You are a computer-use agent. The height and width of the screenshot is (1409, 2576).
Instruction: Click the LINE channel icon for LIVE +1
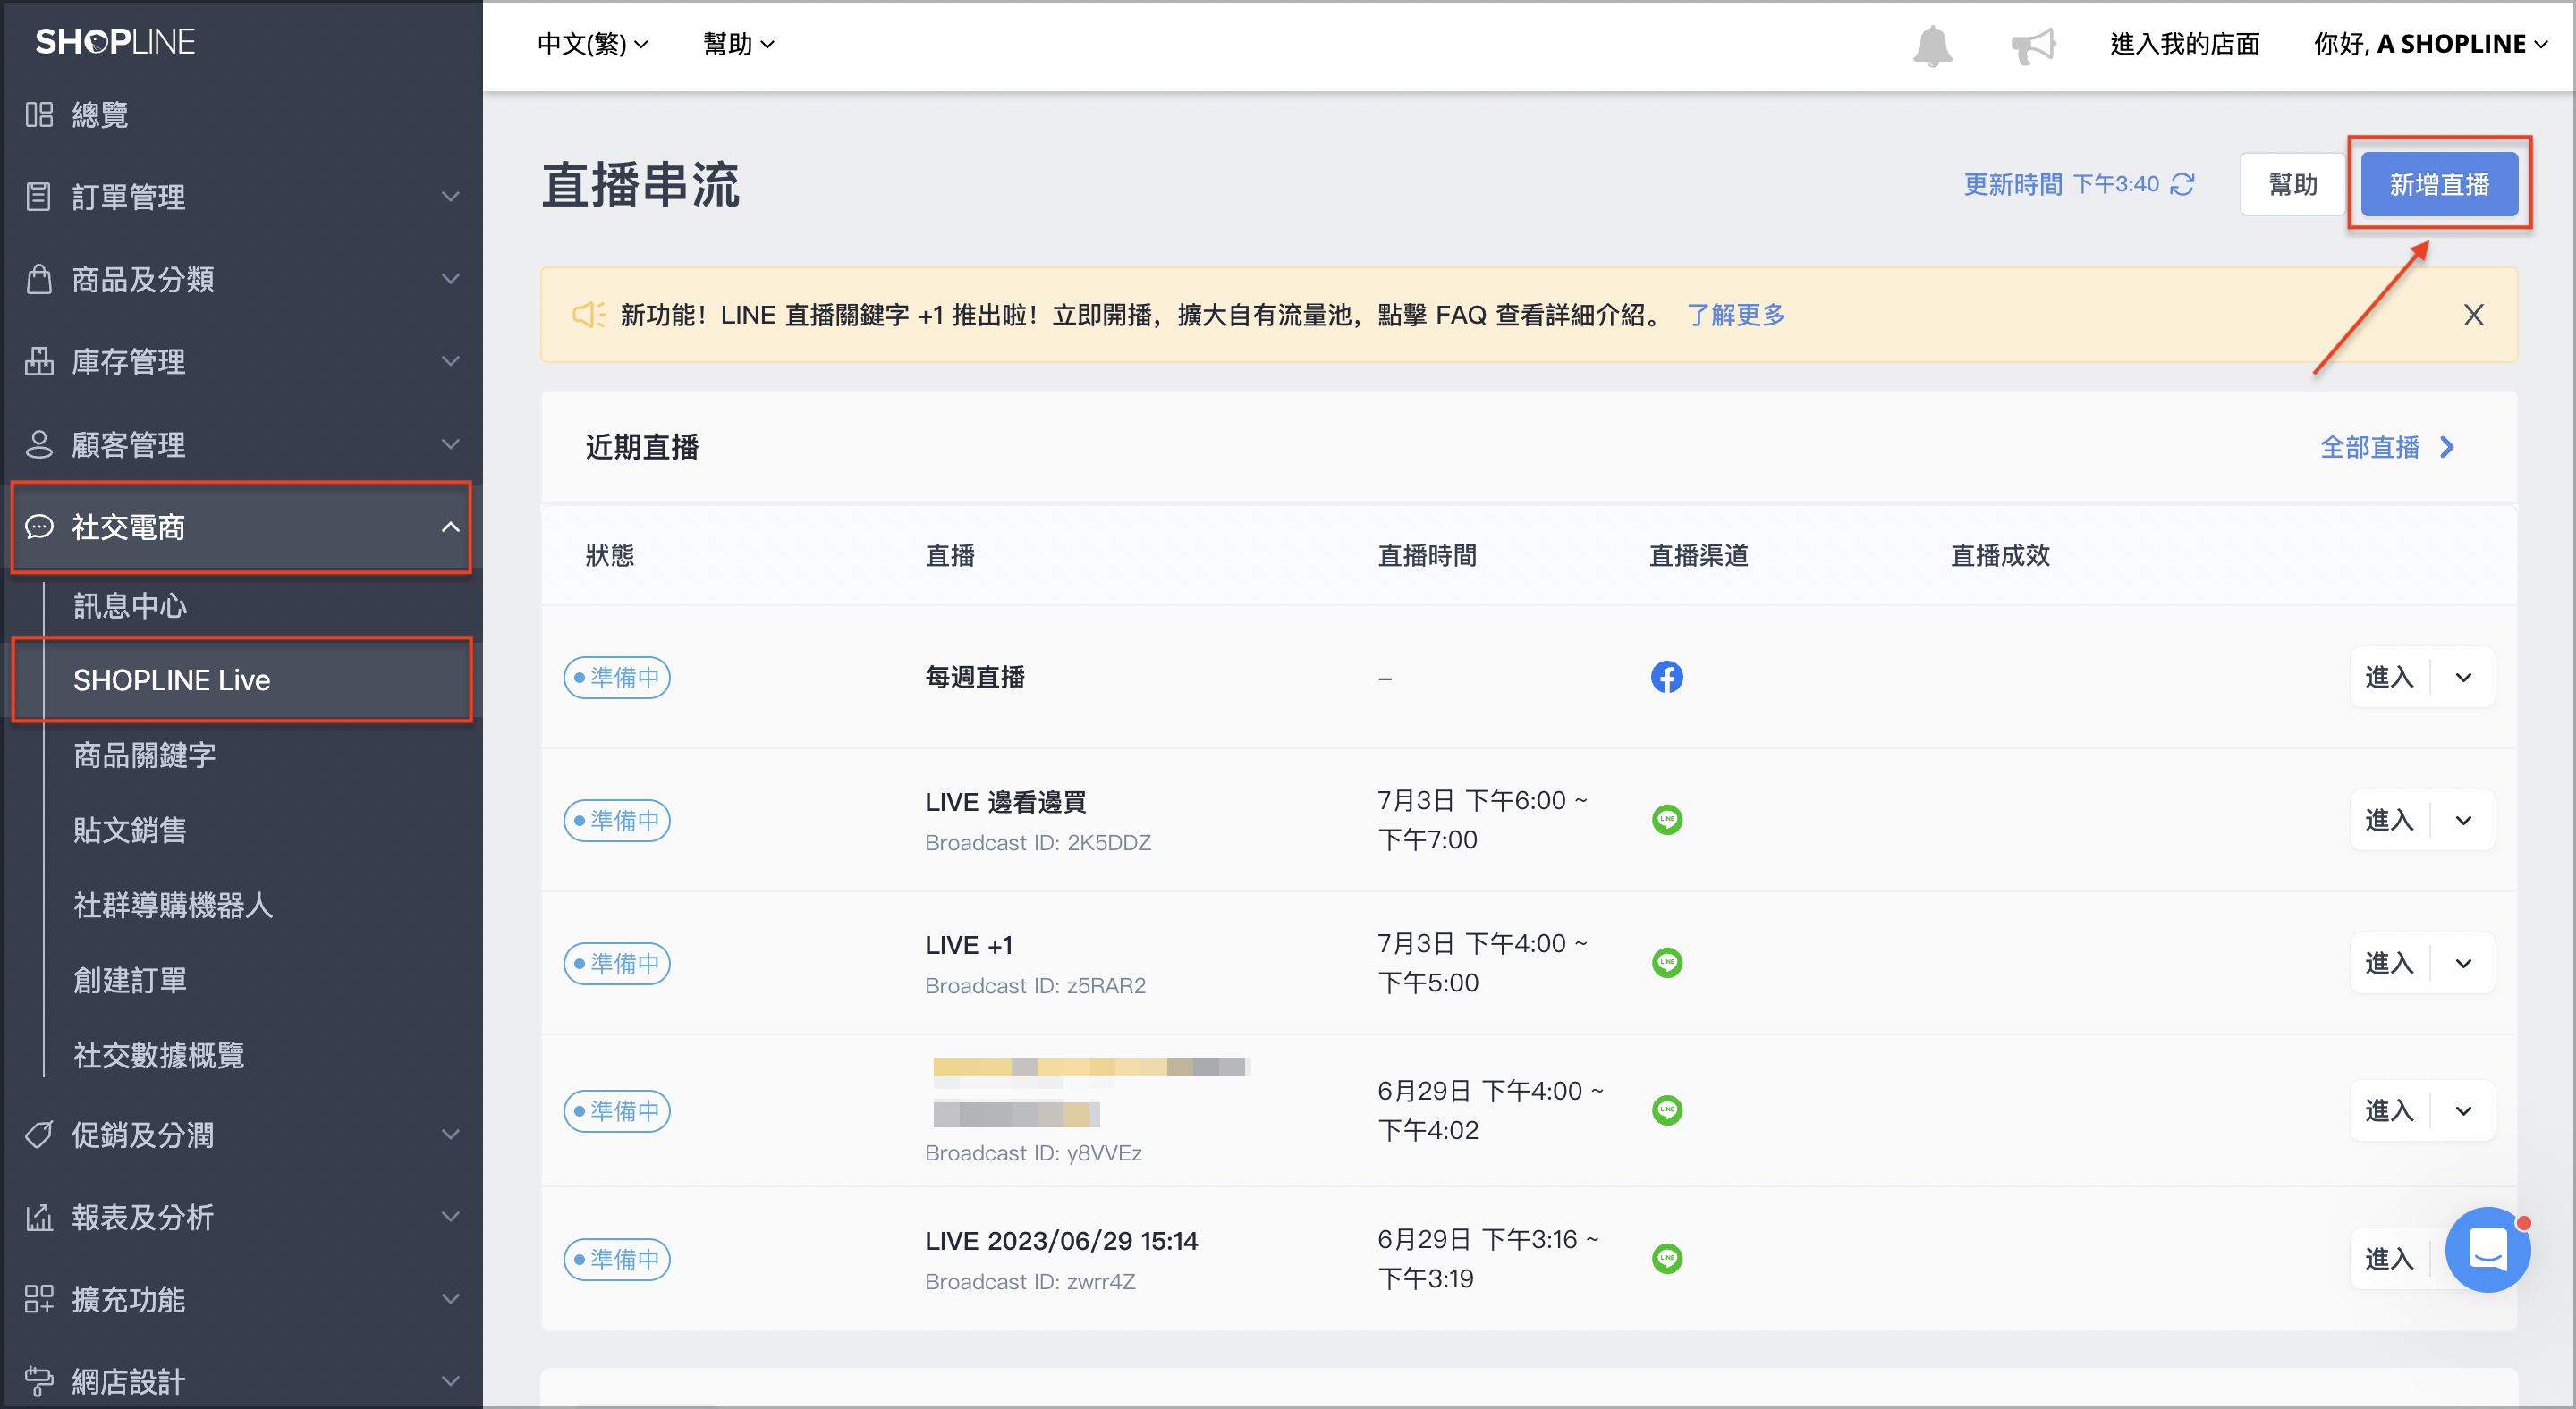point(1666,963)
